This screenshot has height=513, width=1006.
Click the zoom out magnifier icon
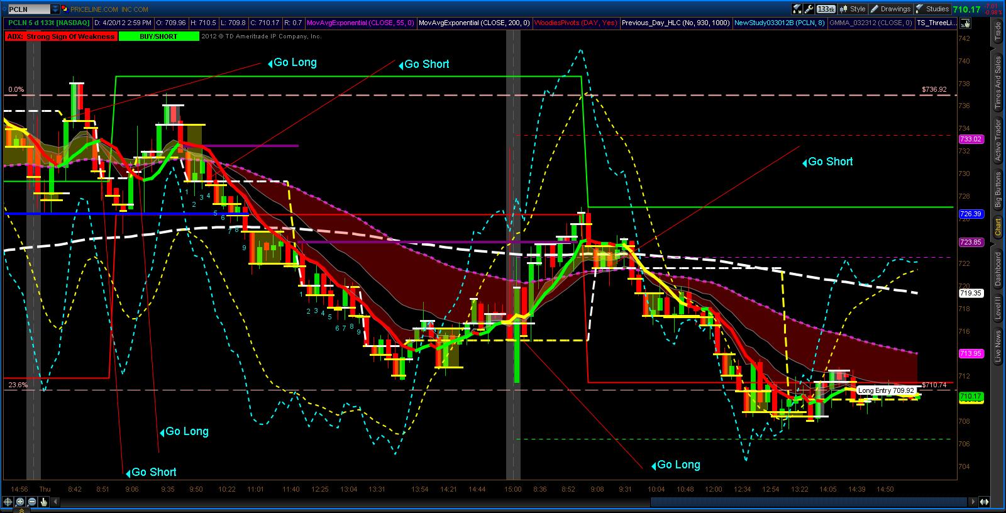click(32, 502)
